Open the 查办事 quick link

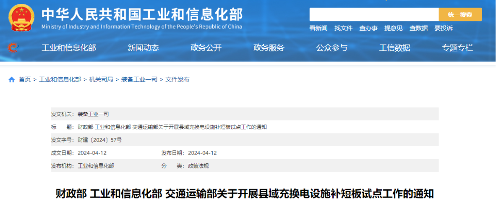pyautogui.click(x=368, y=28)
